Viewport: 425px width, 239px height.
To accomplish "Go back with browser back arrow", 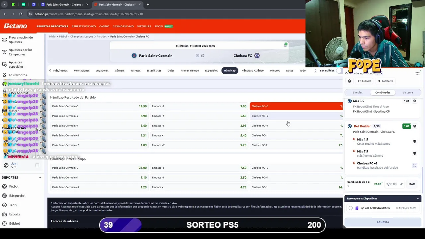I will (x=5, y=14).
